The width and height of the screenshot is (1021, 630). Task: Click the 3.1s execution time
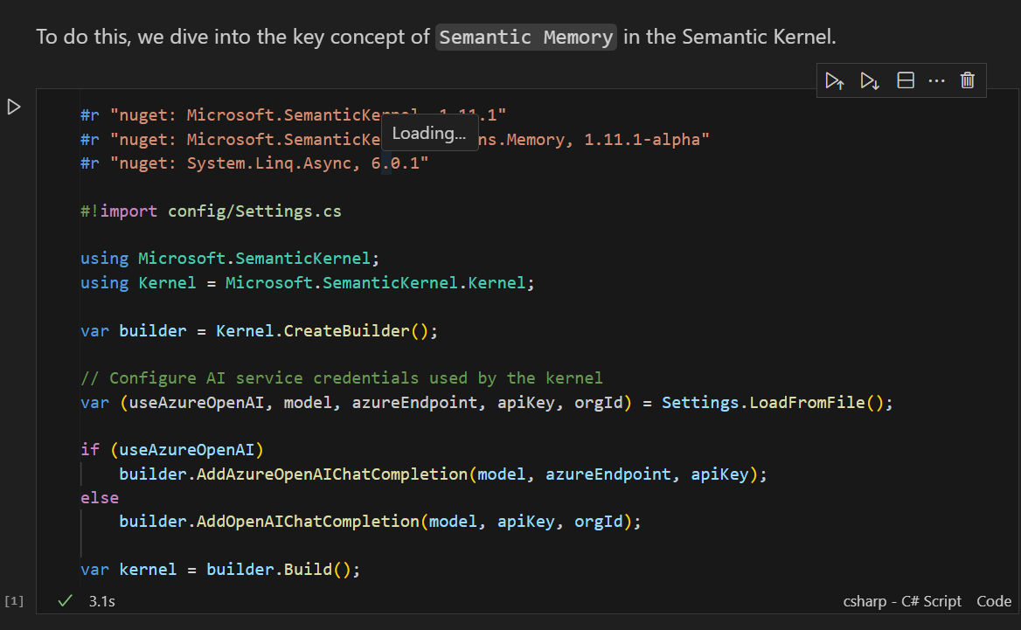tap(101, 601)
